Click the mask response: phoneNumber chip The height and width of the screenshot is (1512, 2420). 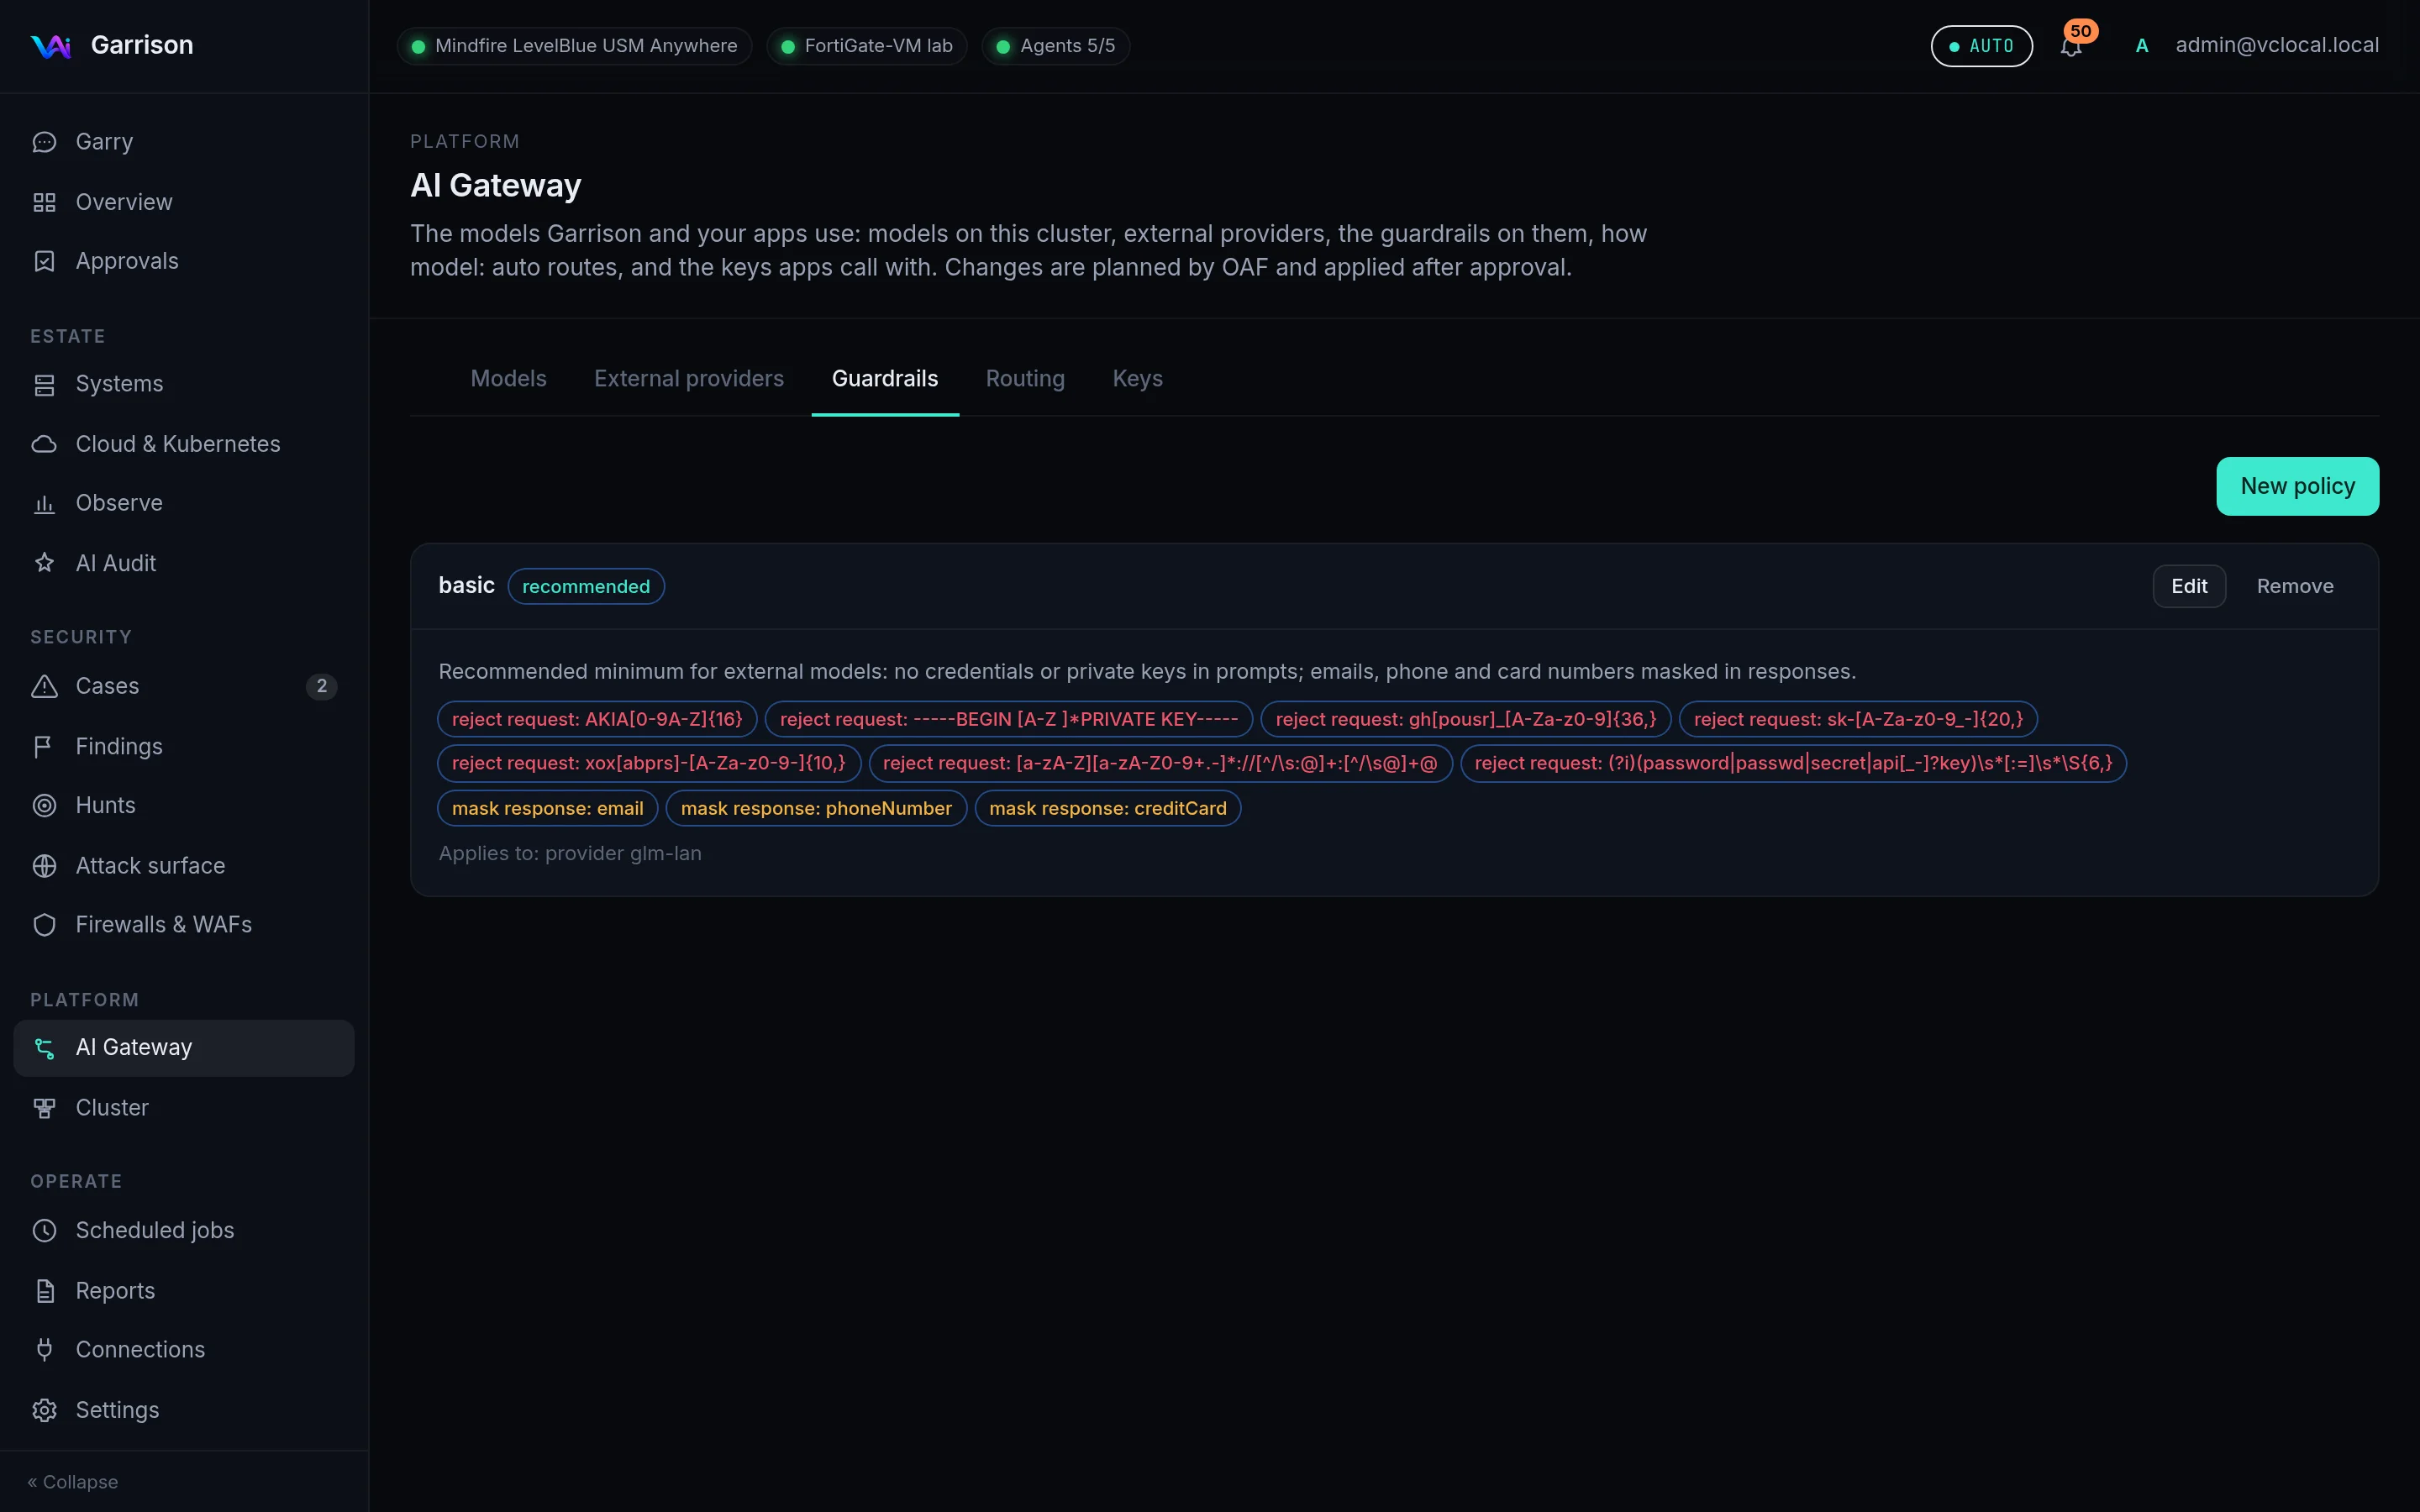tap(816, 808)
